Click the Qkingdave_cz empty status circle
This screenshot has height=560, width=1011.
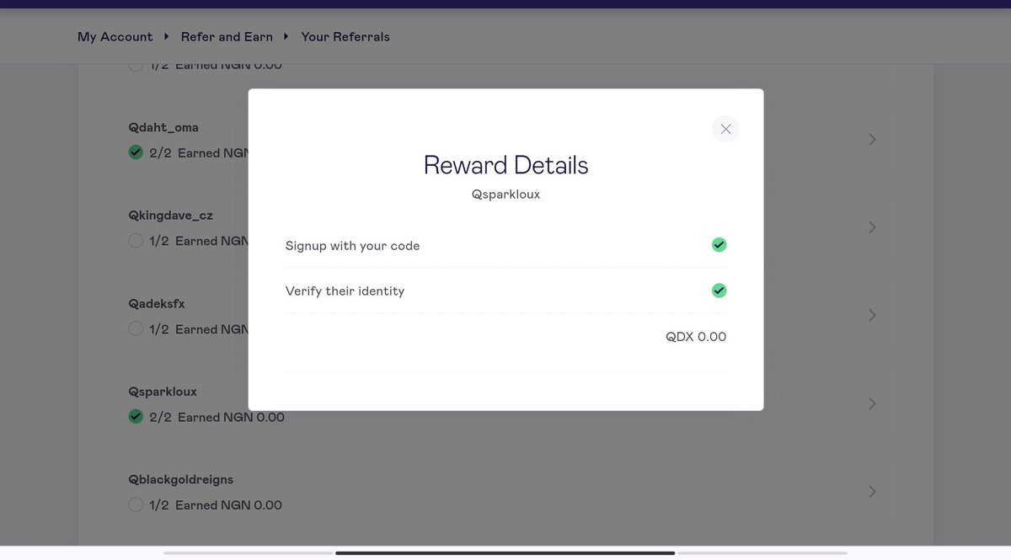[136, 241]
